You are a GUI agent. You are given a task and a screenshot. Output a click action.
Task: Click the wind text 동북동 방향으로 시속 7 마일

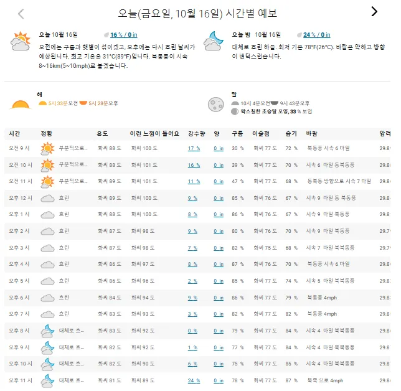point(339,181)
